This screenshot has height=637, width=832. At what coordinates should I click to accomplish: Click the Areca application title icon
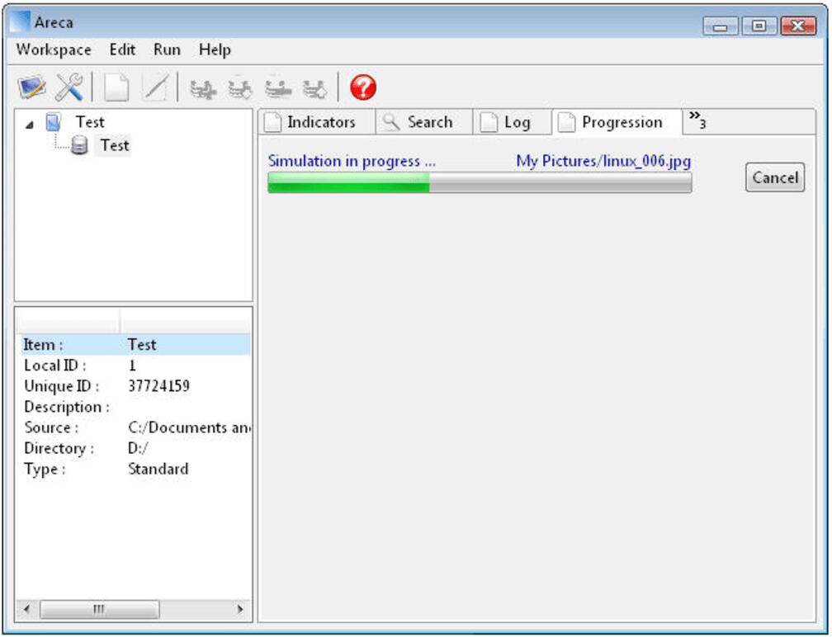click(x=20, y=22)
